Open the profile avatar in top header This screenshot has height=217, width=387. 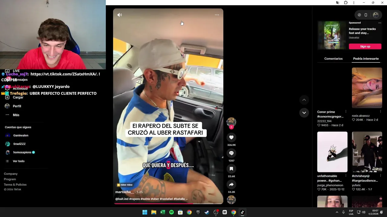(x=376, y=15)
